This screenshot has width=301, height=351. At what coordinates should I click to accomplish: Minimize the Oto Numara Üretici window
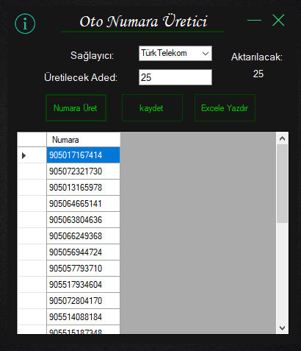[x=254, y=20]
